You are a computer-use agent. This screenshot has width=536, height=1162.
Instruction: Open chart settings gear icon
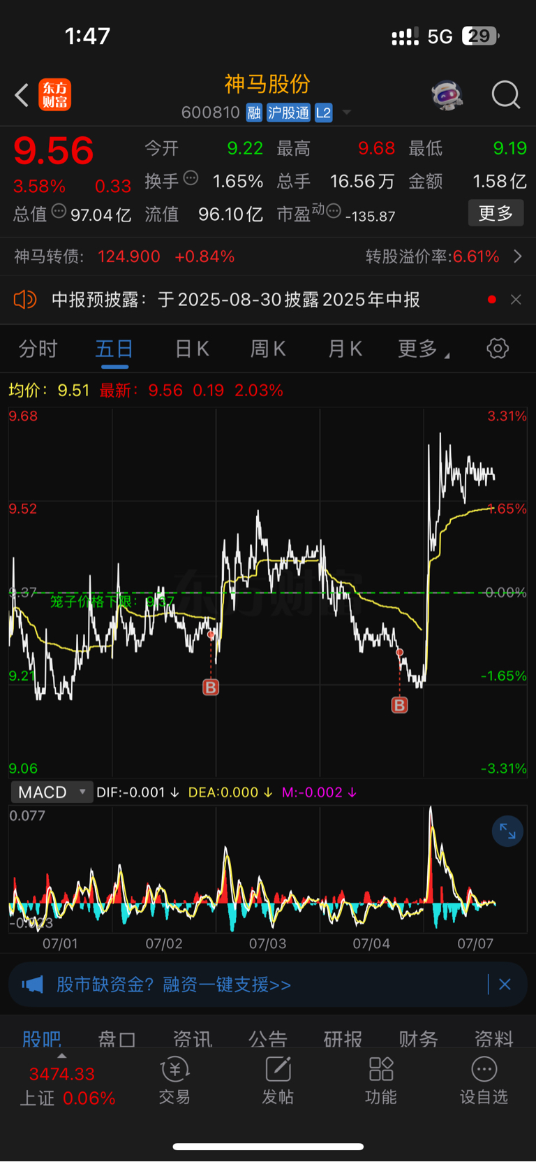click(498, 348)
